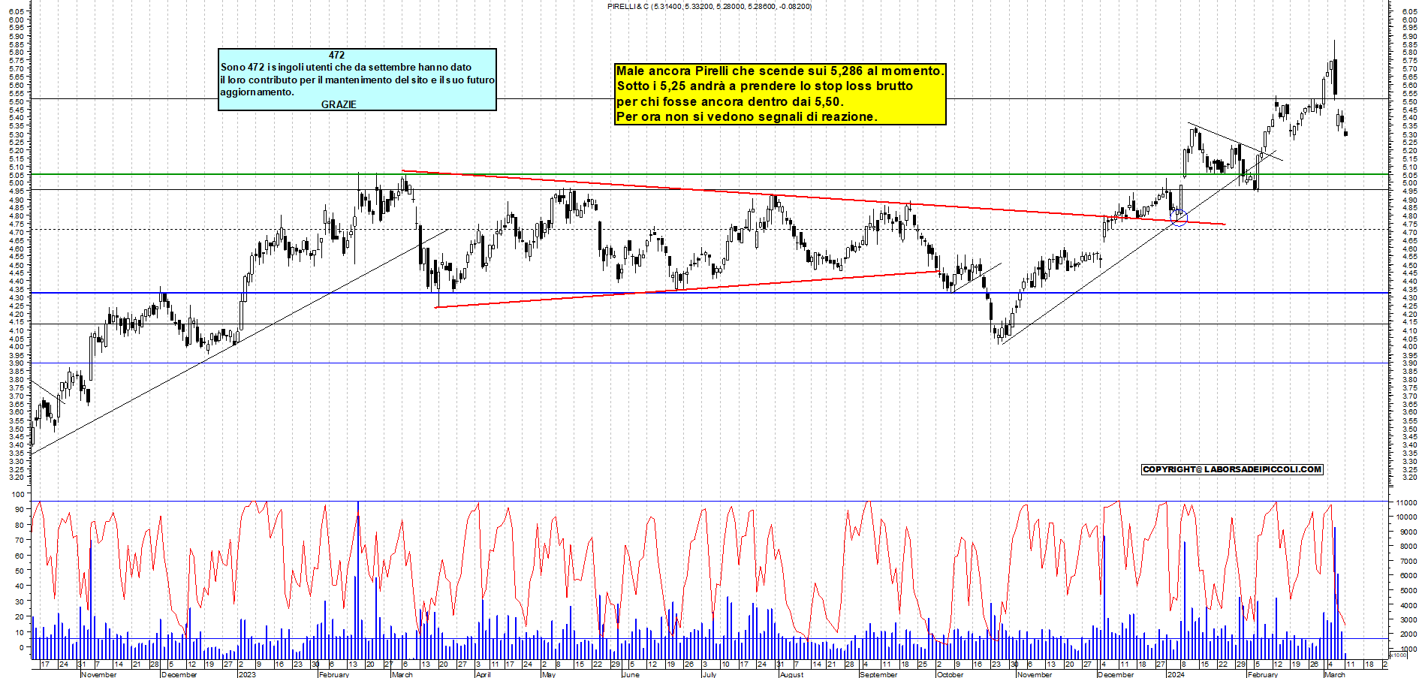The width and height of the screenshot is (1419, 678).
Task: Click the 'May' month label on the time axis
Action: [549, 674]
